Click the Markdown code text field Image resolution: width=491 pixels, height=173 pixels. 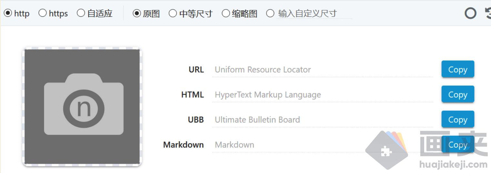[322, 145]
